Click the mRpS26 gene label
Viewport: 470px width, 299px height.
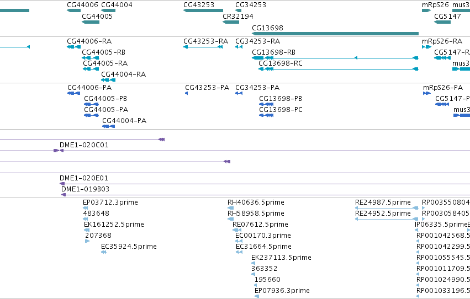point(435,5)
